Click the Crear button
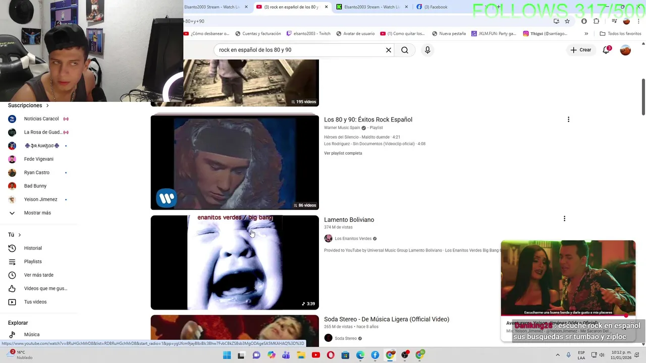This screenshot has width=646, height=363. pos(580,50)
